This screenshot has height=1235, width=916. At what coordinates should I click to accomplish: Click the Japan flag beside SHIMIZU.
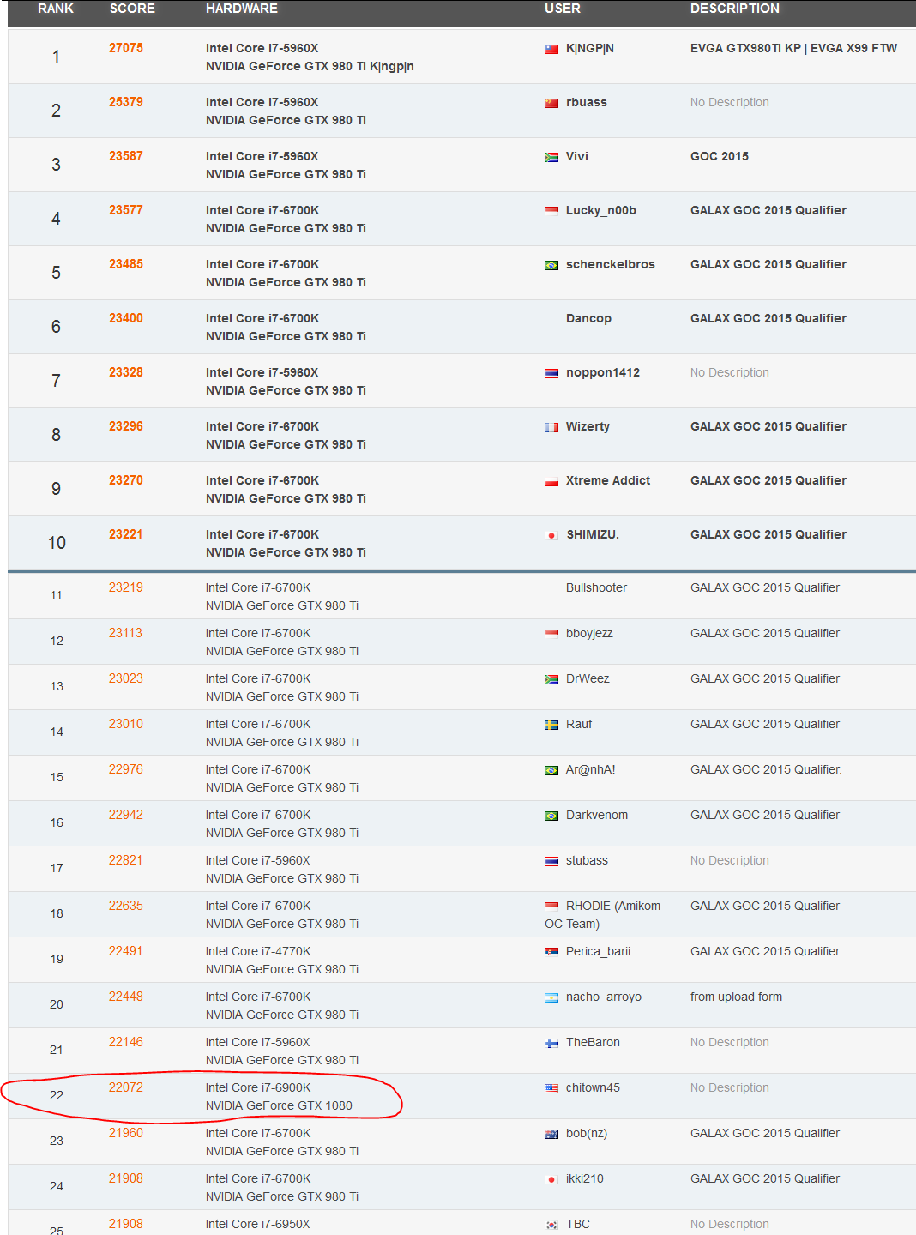coord(551,535)
